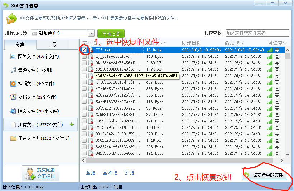
Task: Click the document files category icon
Action: click(13, 97)
